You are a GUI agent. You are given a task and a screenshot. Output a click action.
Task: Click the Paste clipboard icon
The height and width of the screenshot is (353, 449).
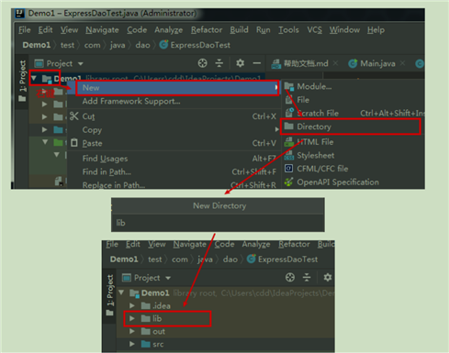tap(74, 143)
